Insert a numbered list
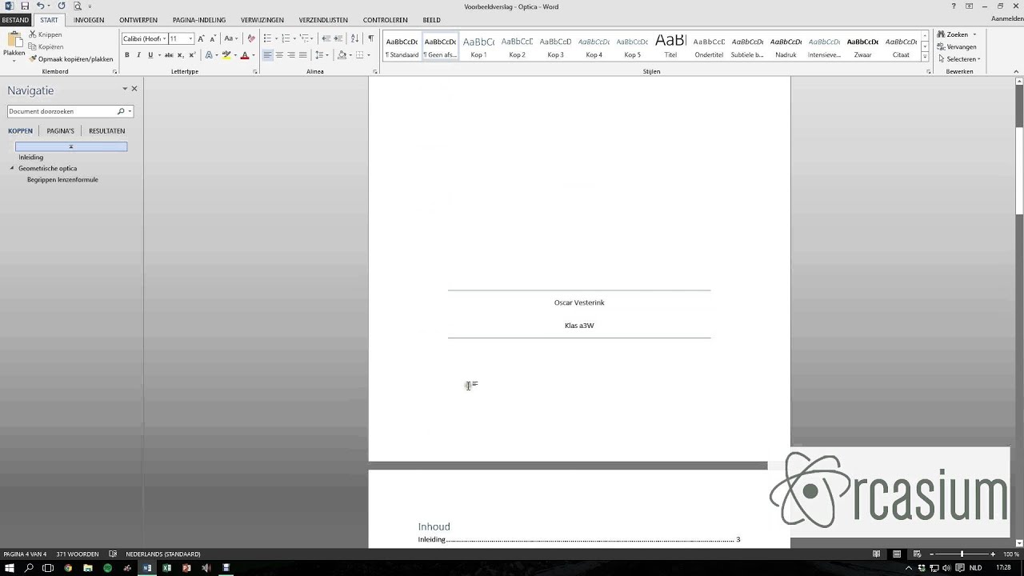This screenshot has width=1024, height=576. click(x=286, y=38)
